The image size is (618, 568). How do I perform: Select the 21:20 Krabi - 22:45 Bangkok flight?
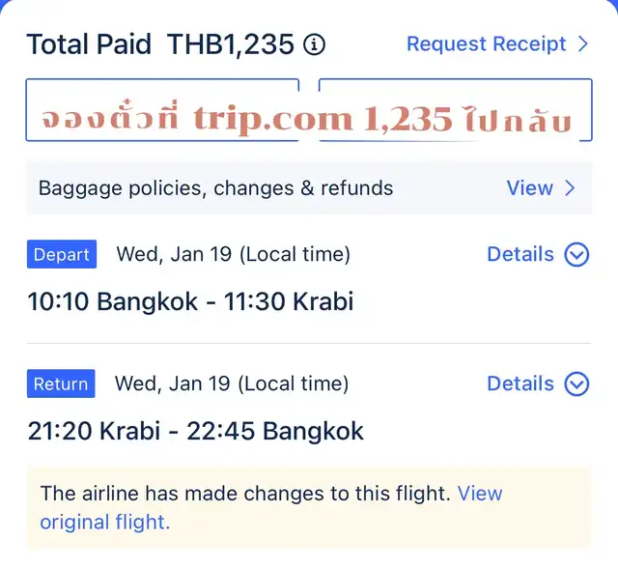click(196, 431)
